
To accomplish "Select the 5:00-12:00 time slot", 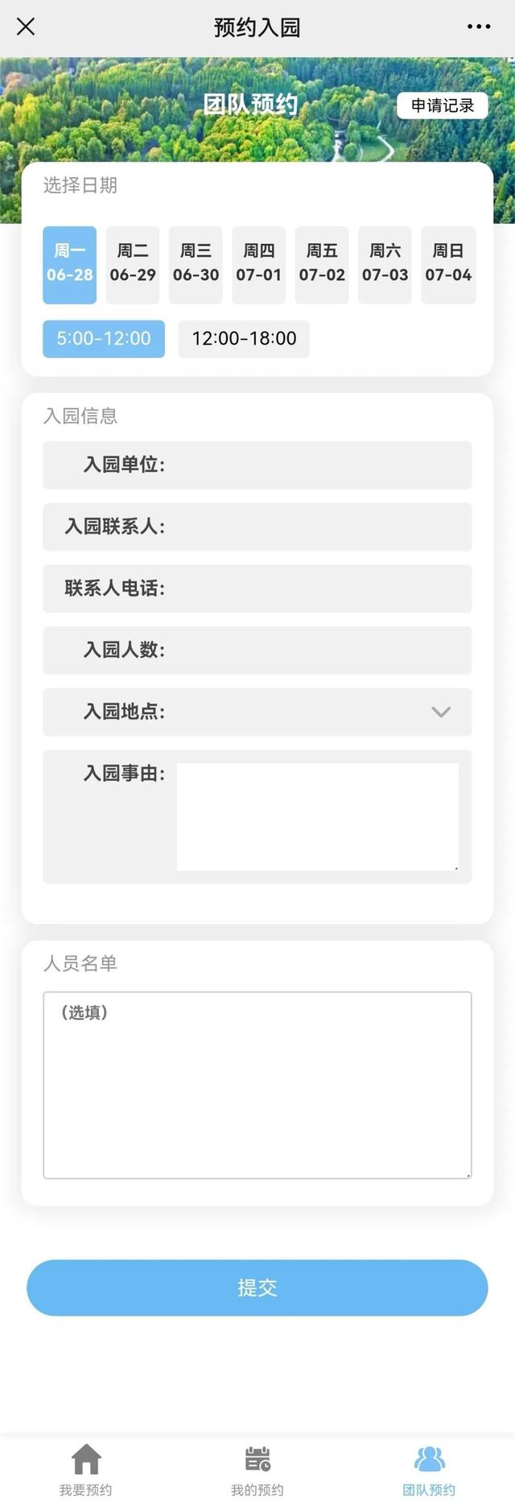I will click(102, 338).
